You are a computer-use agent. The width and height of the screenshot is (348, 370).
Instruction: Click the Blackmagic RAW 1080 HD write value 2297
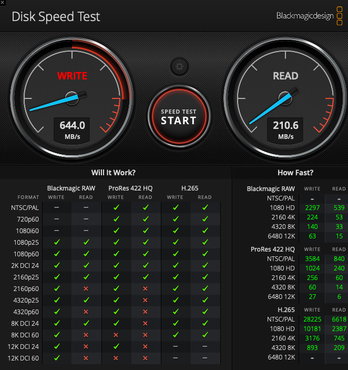312,208
